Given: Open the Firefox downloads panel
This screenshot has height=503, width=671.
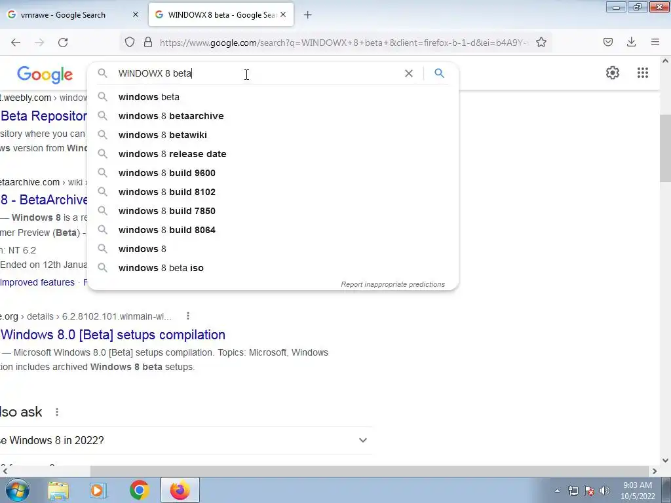Looking at the screenshot, I should click(x=631, y=42).
